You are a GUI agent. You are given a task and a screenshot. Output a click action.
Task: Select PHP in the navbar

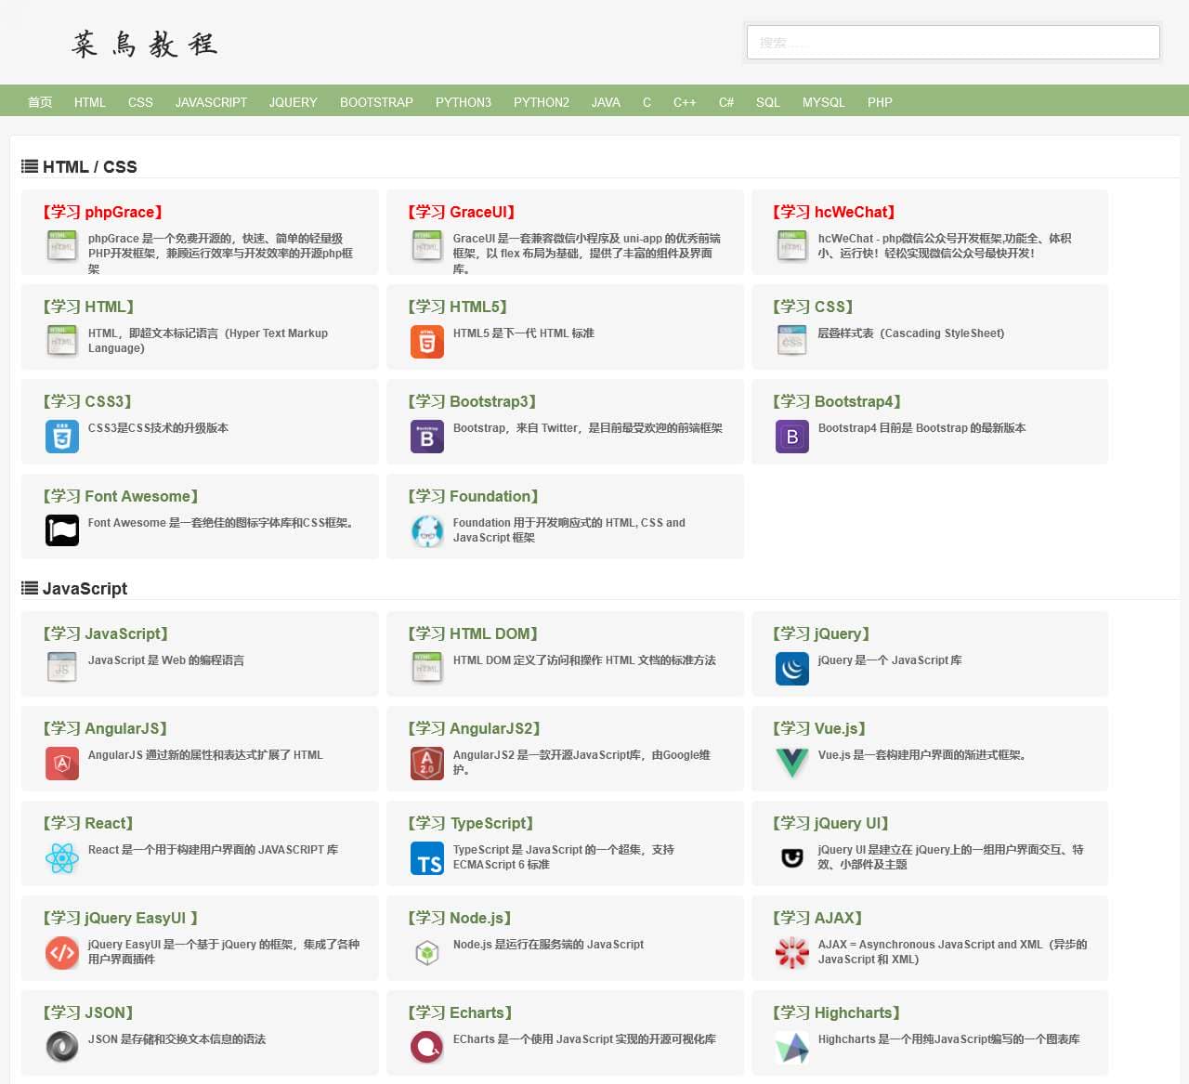click(880, 102)
